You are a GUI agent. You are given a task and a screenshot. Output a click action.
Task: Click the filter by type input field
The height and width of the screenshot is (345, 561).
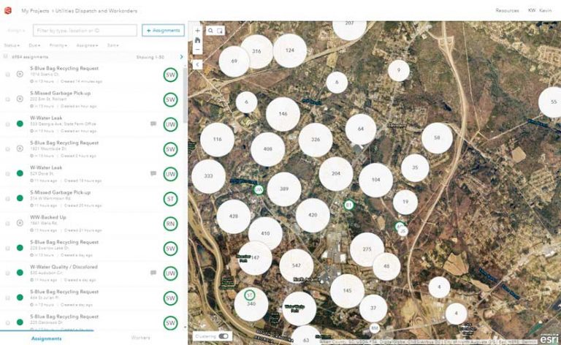tap(85, 31)
